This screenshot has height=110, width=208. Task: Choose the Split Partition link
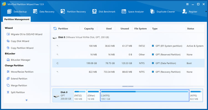coord(18,92)
